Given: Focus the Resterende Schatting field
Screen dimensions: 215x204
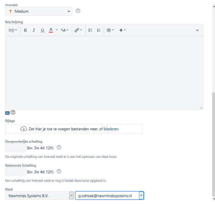Looking at the screenshot, I should pos(15,172).
